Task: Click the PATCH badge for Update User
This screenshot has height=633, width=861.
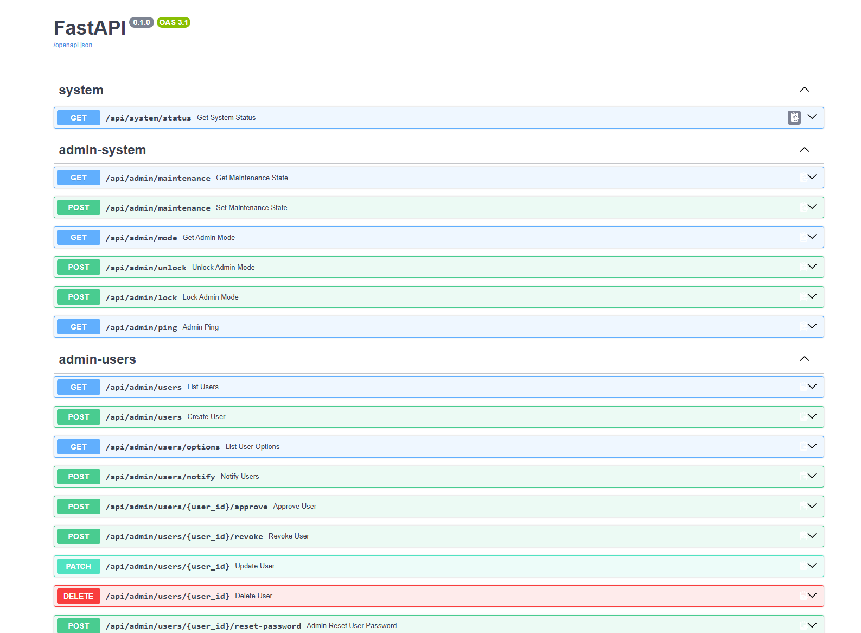Action: tap(79, 566)
